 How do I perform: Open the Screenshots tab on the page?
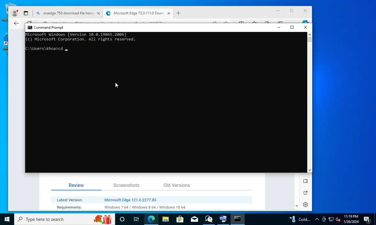(x=126, y=185)
